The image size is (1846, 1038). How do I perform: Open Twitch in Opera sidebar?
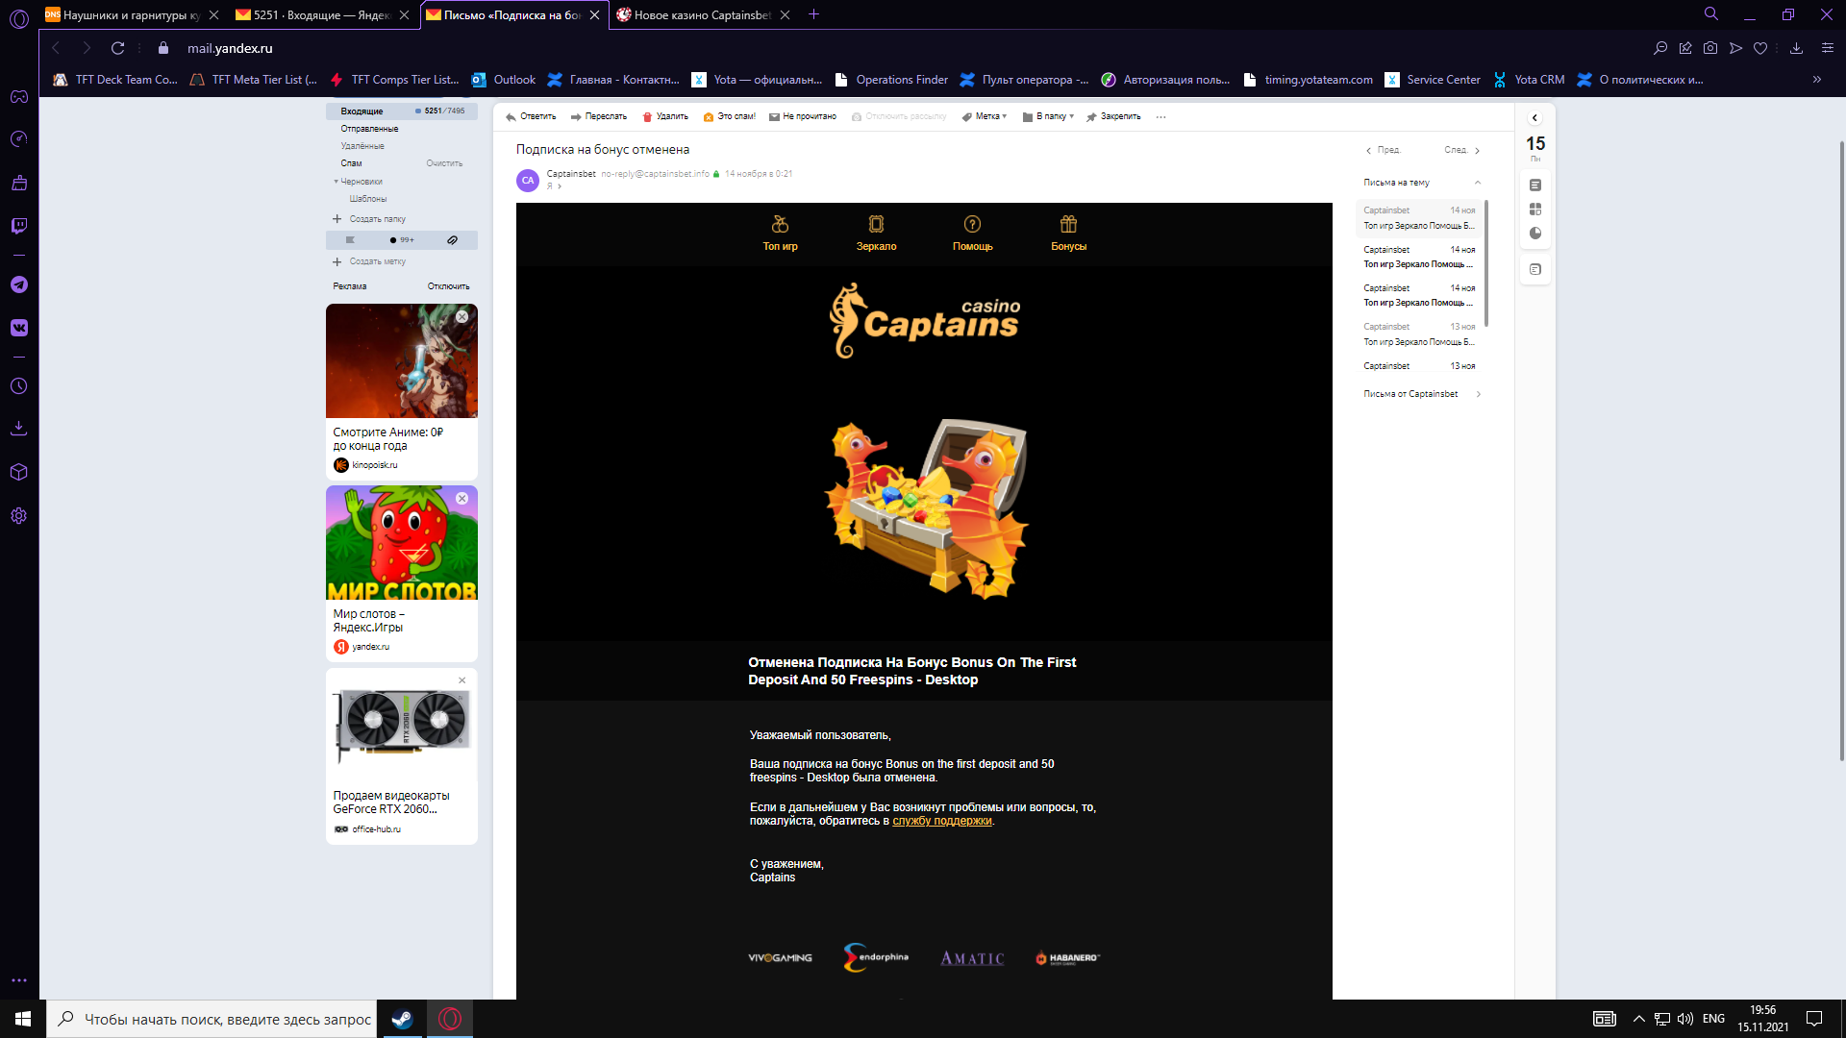pyautogui.click(x=18, y=226)
